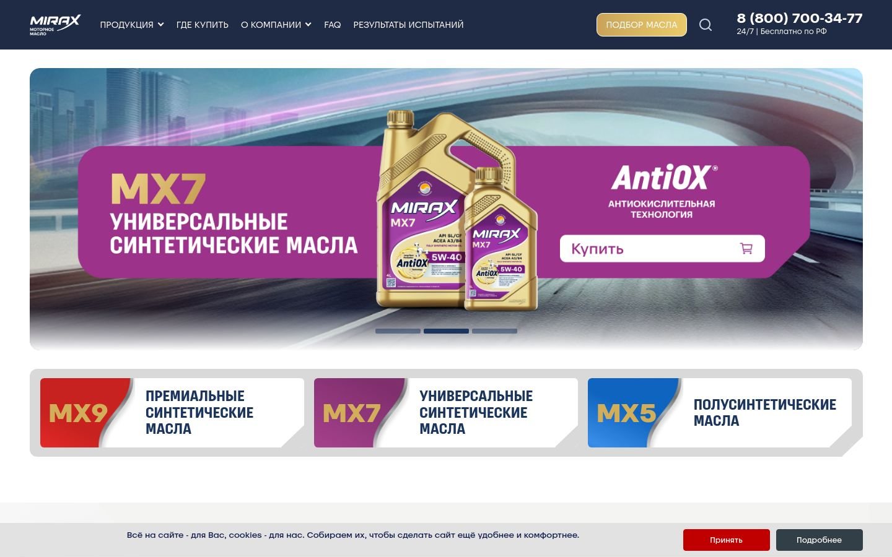Call the 8 (800) 700-34-77 phone link
This screenshot has width=892, height=557.
(x=800, y=19)
